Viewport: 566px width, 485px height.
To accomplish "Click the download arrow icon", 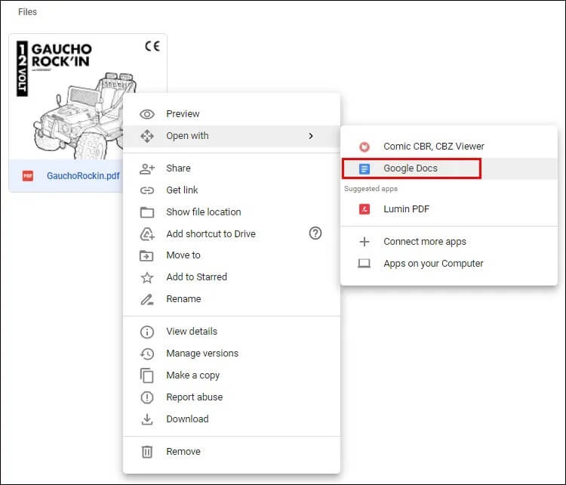I will (x=147, y=419).
